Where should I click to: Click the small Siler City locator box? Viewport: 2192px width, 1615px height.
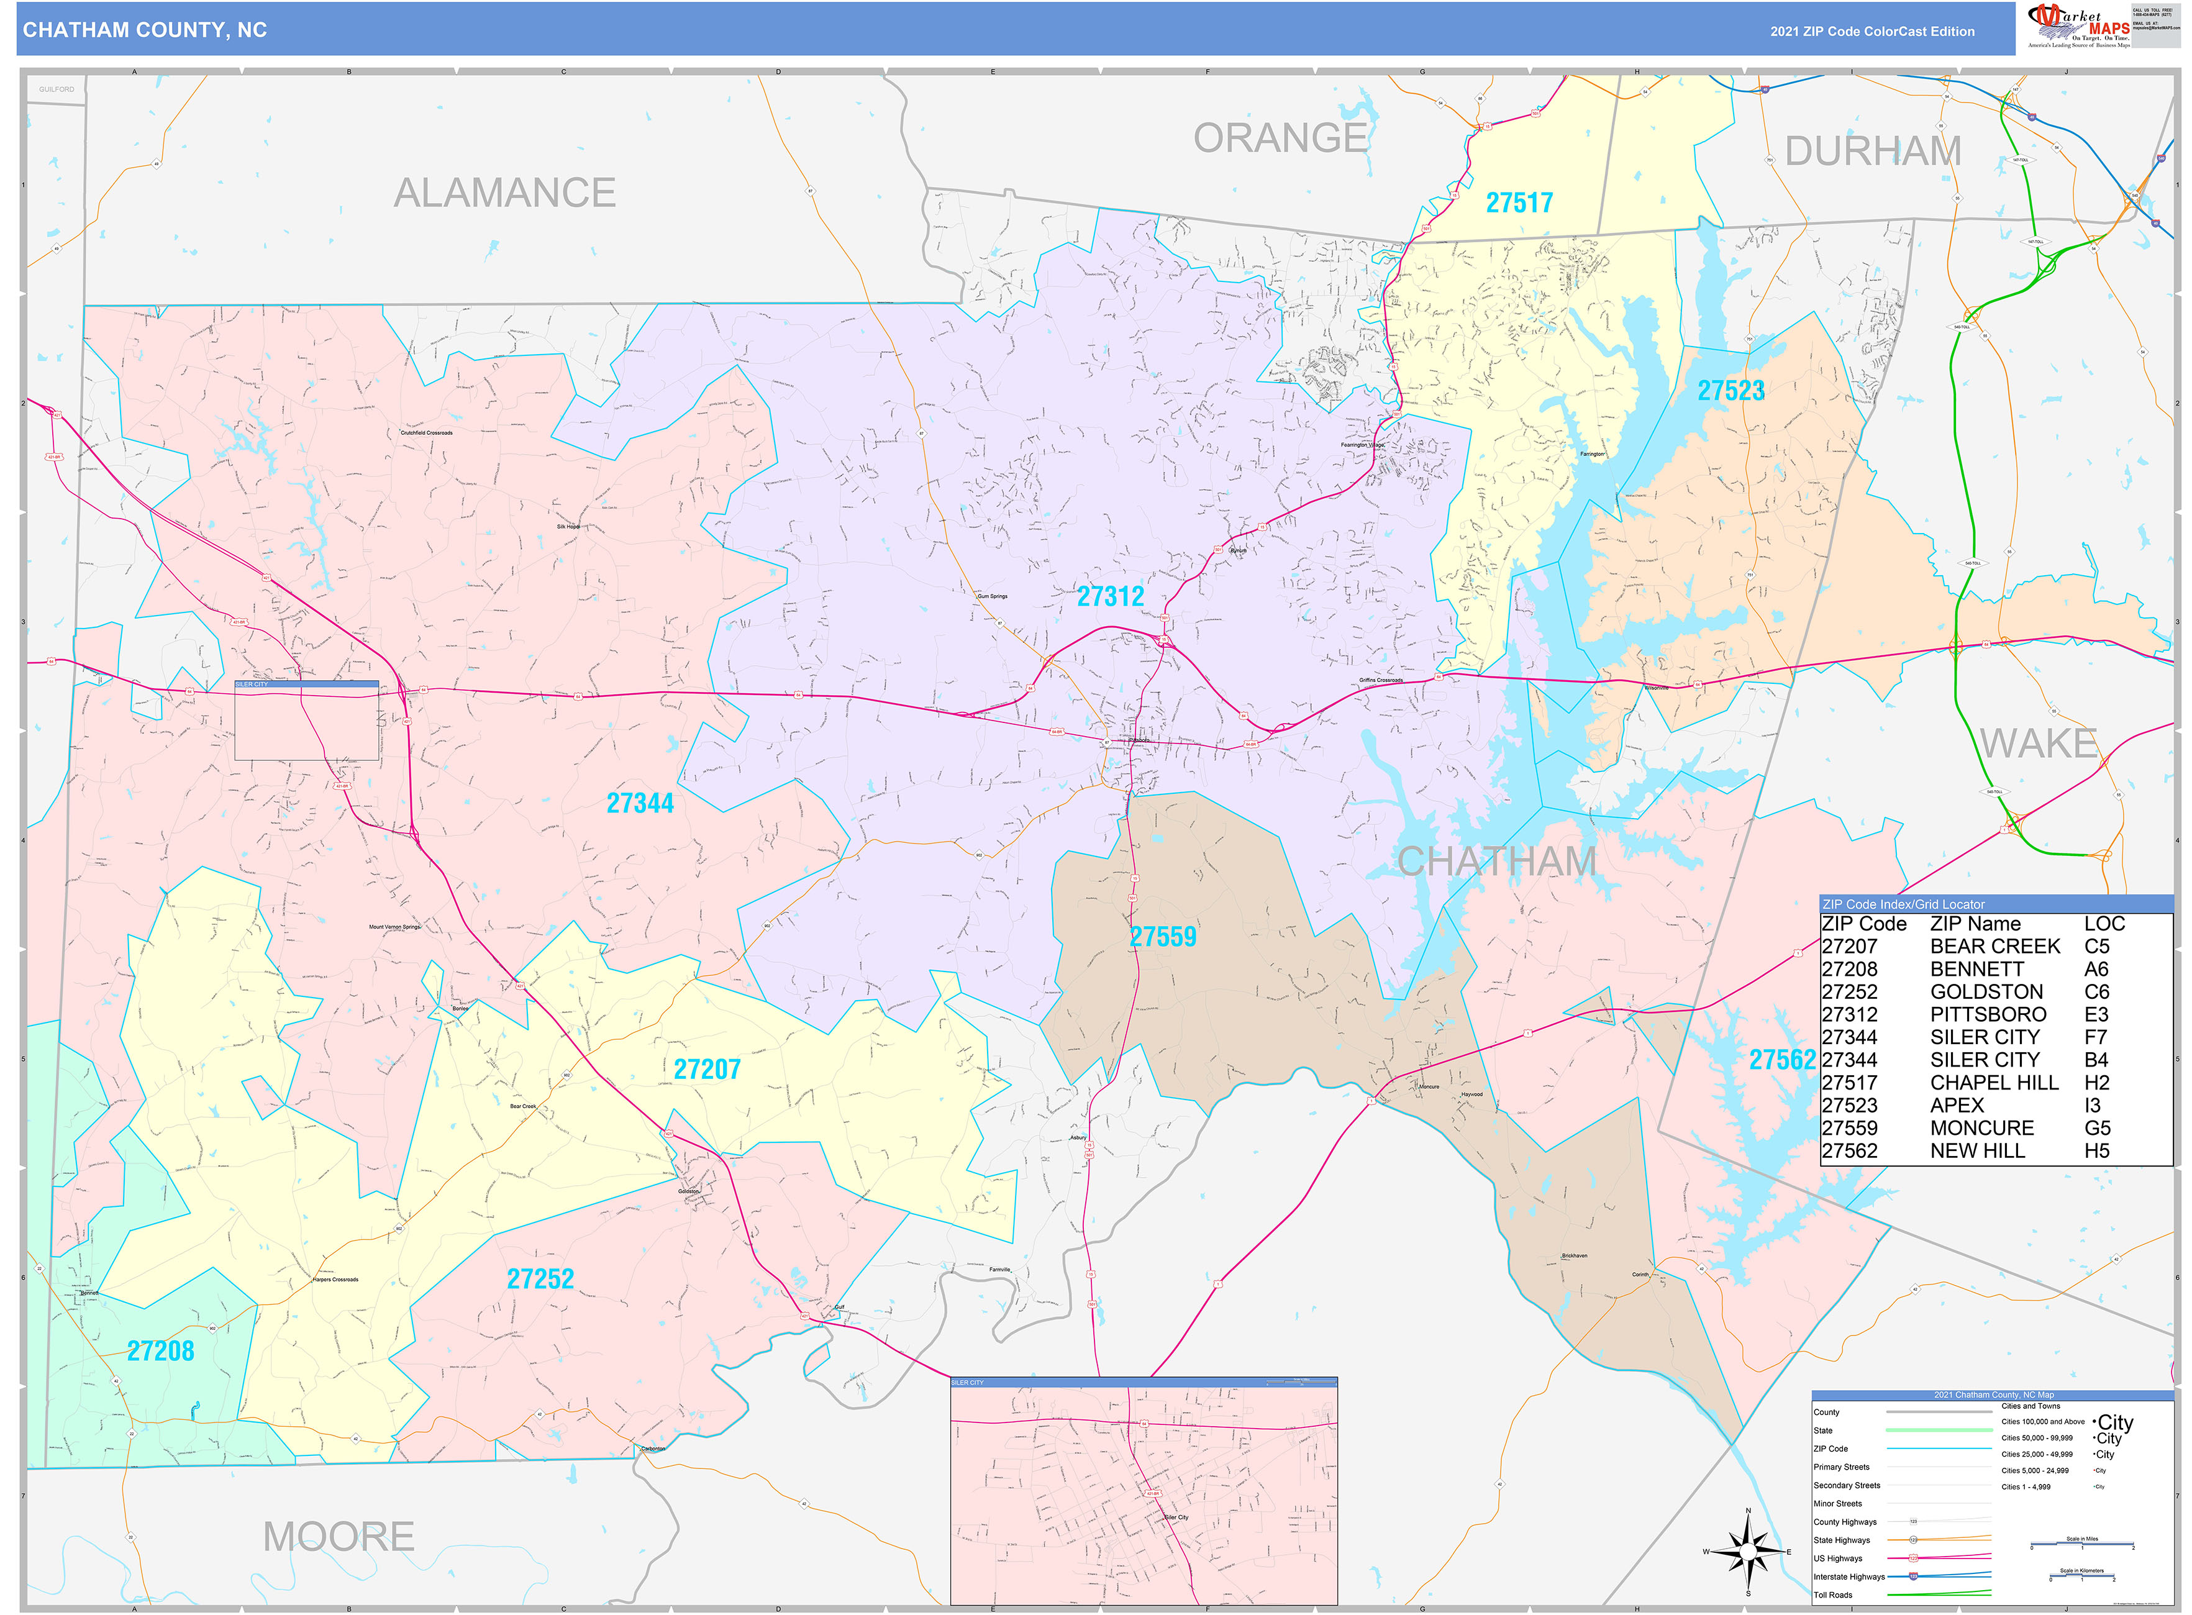point(306,722)
